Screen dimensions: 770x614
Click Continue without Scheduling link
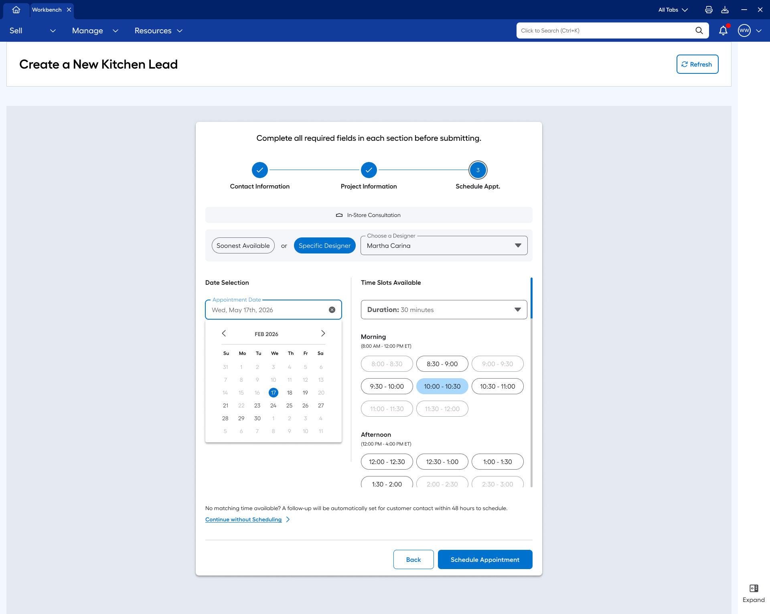coord(243,519)
